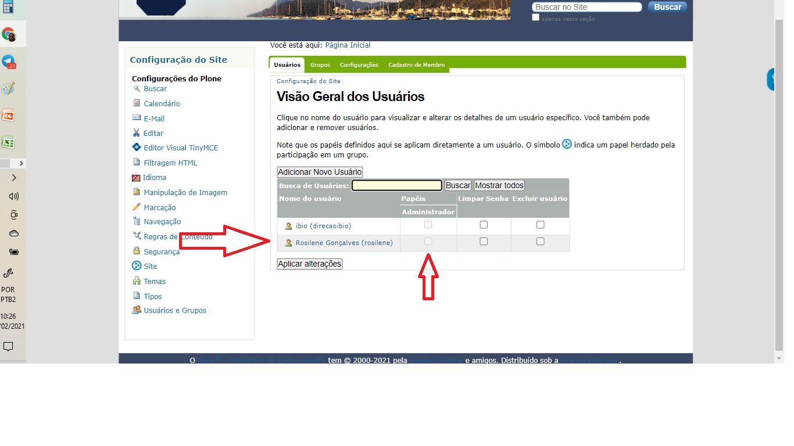794x446 pixels.
Task: Open Telegram from the taskbar
Action: (8, 62)
